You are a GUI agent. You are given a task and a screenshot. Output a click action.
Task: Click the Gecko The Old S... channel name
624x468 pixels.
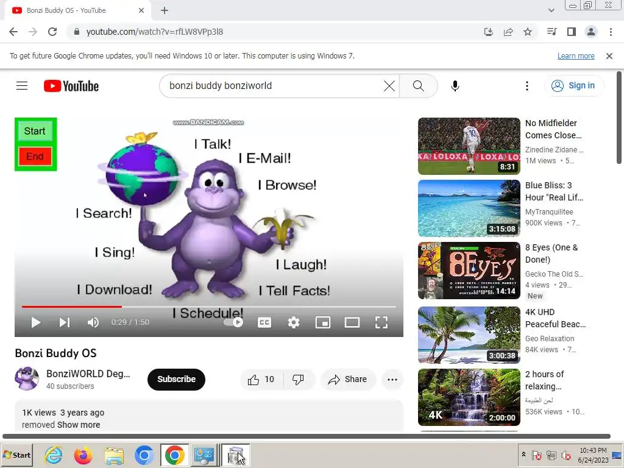(554, 274)
